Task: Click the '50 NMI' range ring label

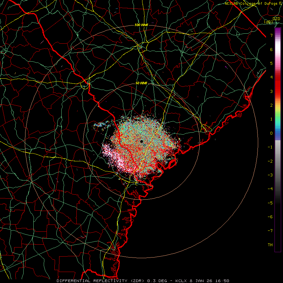Action: (141, 83)
